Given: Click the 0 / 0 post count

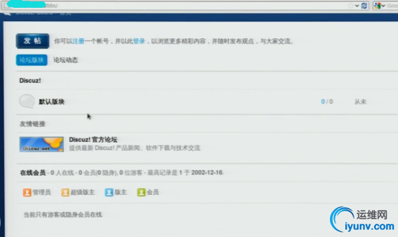Looking at the screenshot, I should [x=327, y=101].
